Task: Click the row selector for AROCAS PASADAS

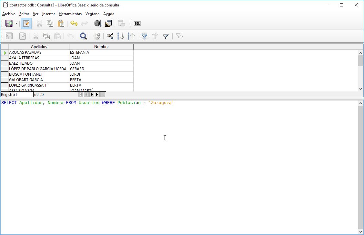Action: tap(5, 52)
